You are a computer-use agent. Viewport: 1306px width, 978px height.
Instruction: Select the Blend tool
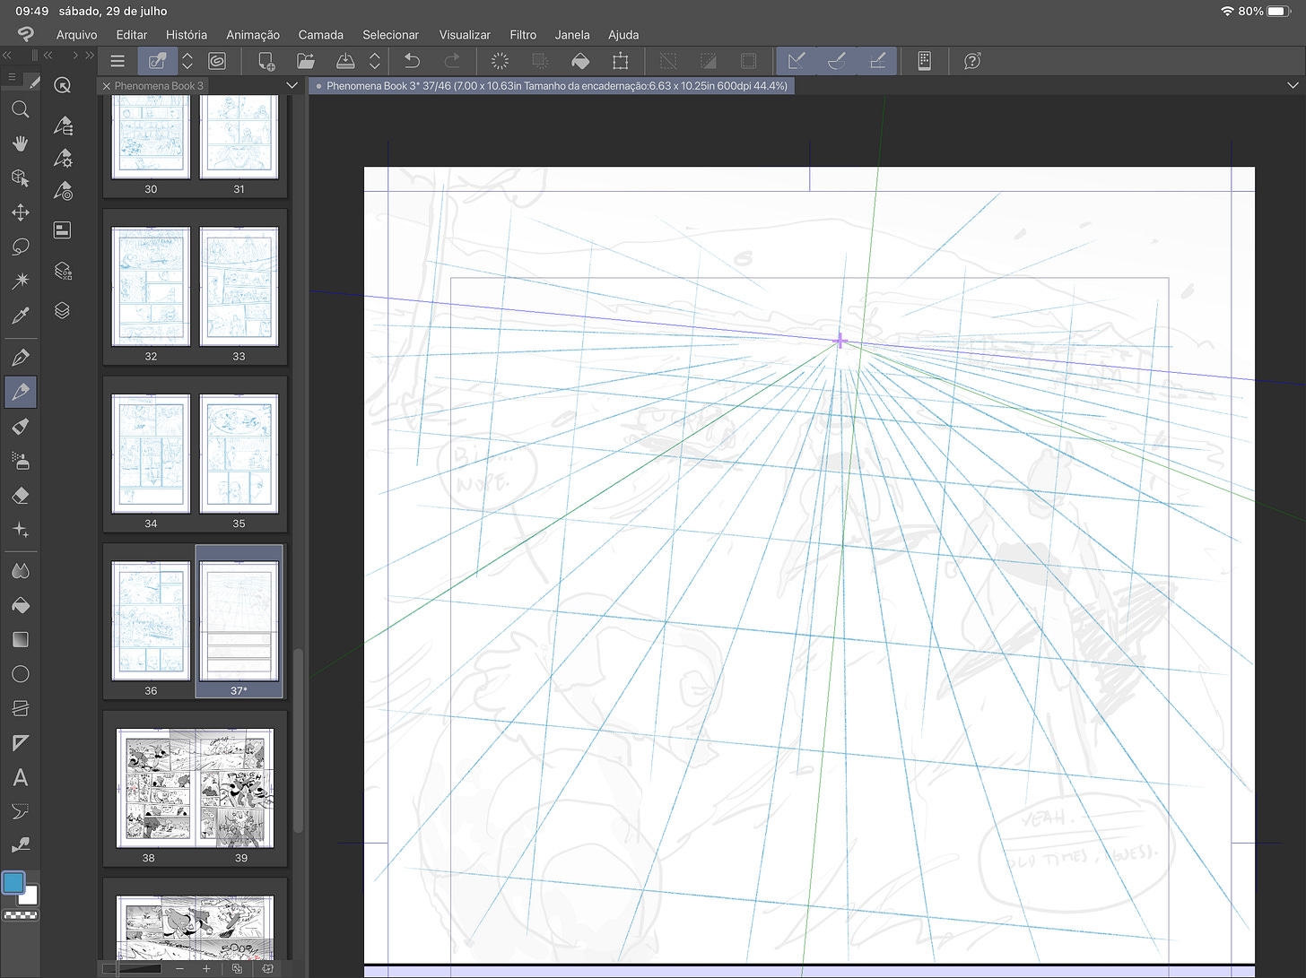20,571
